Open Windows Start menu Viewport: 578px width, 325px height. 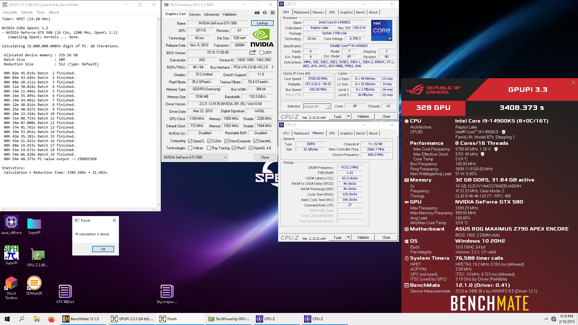[x=7, y=319]
